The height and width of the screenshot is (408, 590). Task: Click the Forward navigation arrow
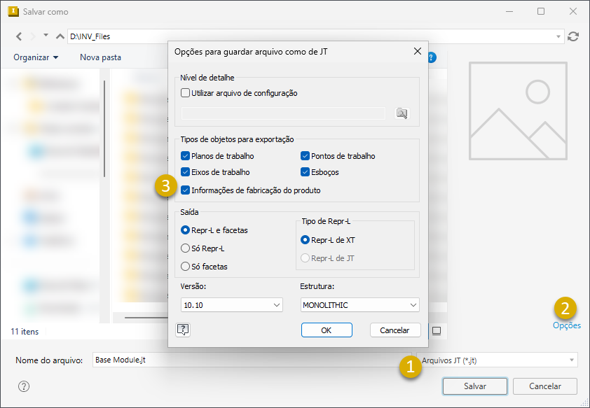pyautogui.click(x=33, y=36)
